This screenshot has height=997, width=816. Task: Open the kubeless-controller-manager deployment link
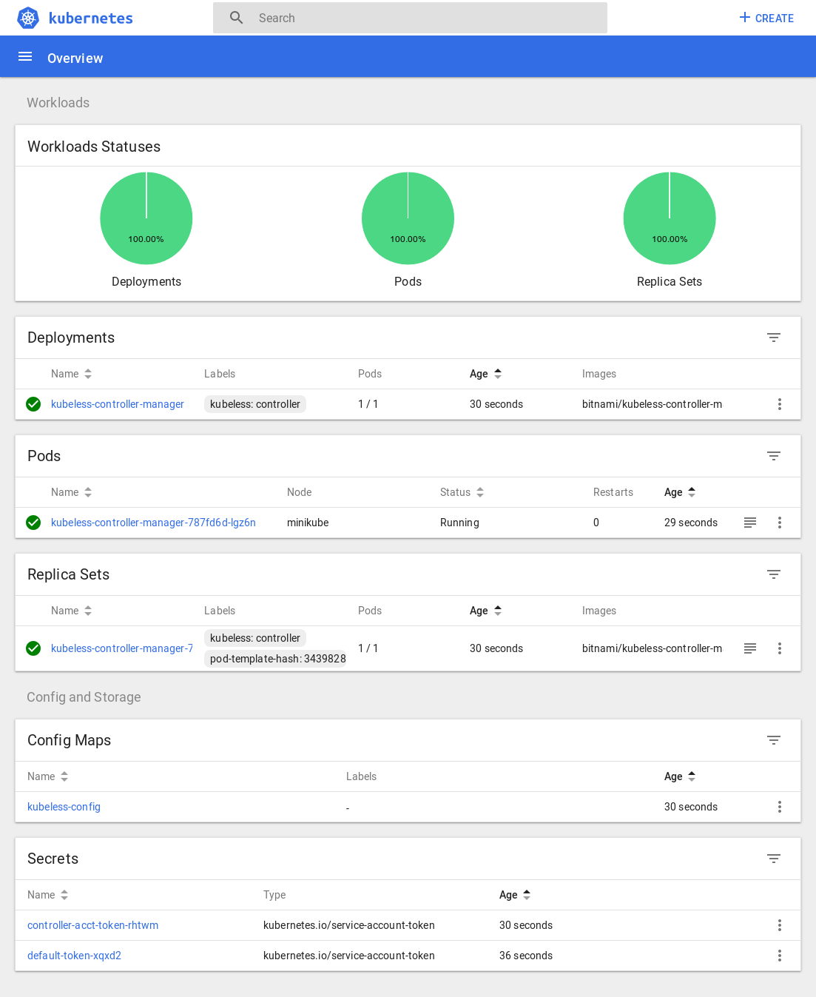(118, 404)
